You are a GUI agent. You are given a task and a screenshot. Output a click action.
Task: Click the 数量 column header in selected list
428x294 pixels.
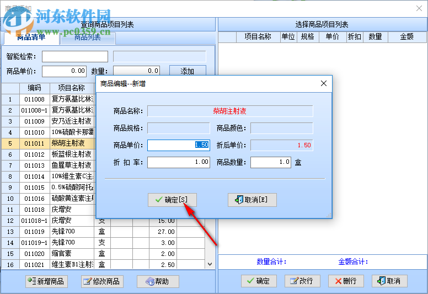(375, 37)
